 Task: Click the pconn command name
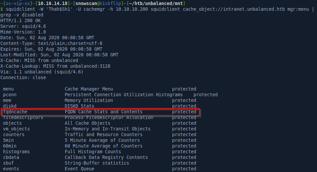(10, 95)
